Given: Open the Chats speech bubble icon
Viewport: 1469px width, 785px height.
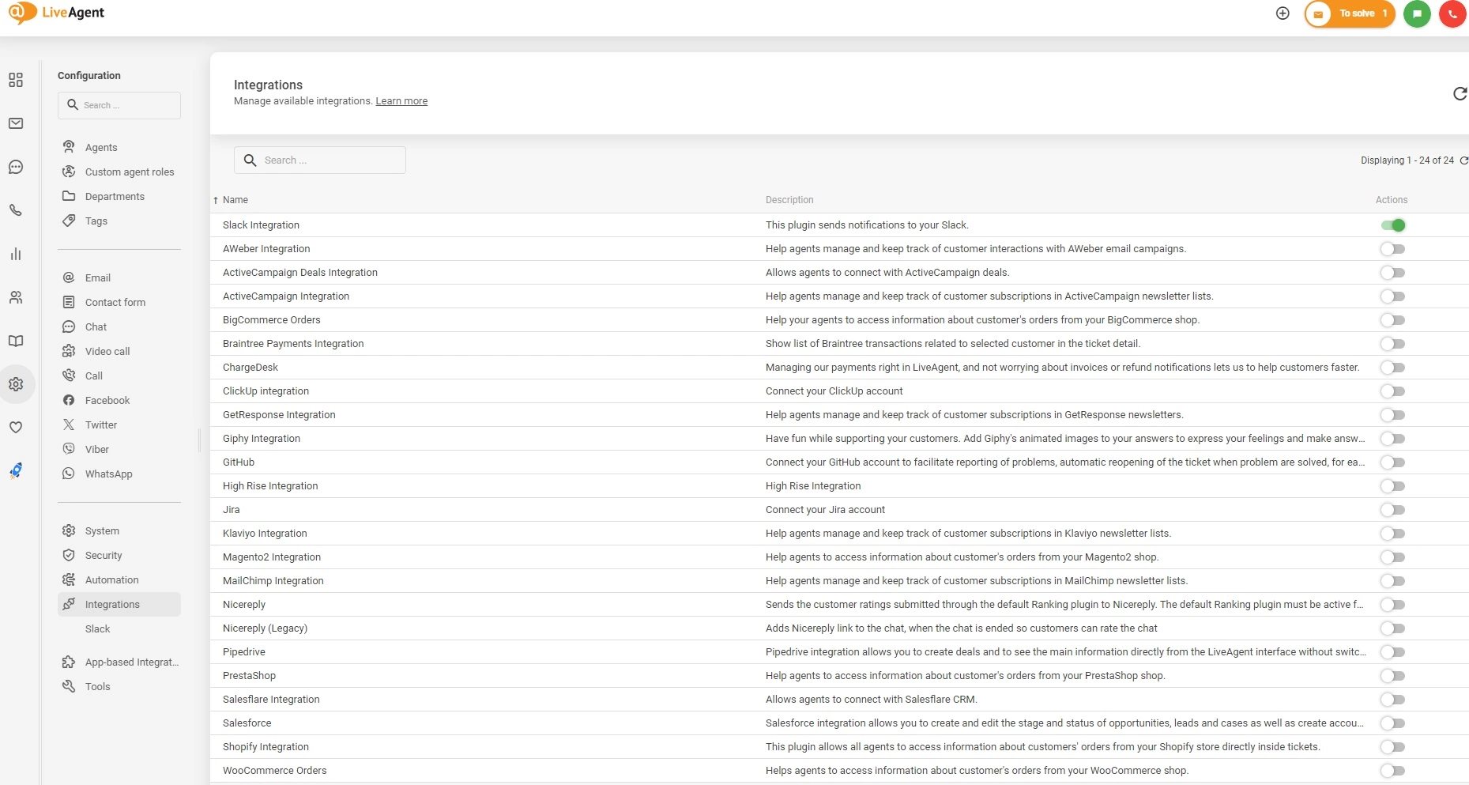Looking at the screenshot, I should coord(16,167).
